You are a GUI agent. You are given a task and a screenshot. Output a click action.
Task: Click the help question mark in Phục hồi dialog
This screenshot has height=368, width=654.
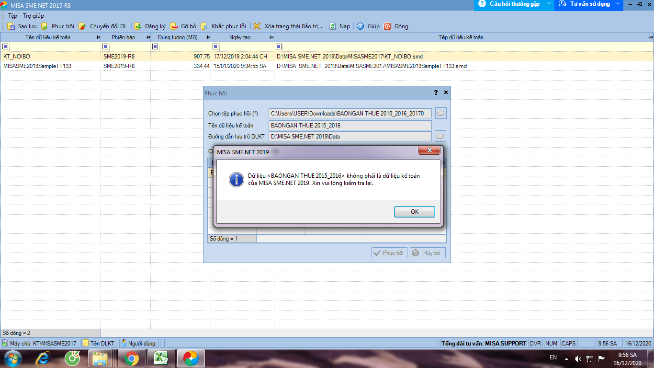[x=436, y=92]
